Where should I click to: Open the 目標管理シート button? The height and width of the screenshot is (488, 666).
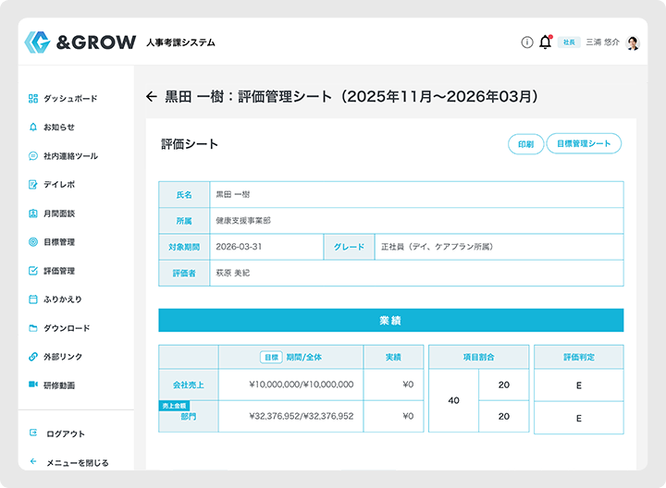(x=584, y=143)
